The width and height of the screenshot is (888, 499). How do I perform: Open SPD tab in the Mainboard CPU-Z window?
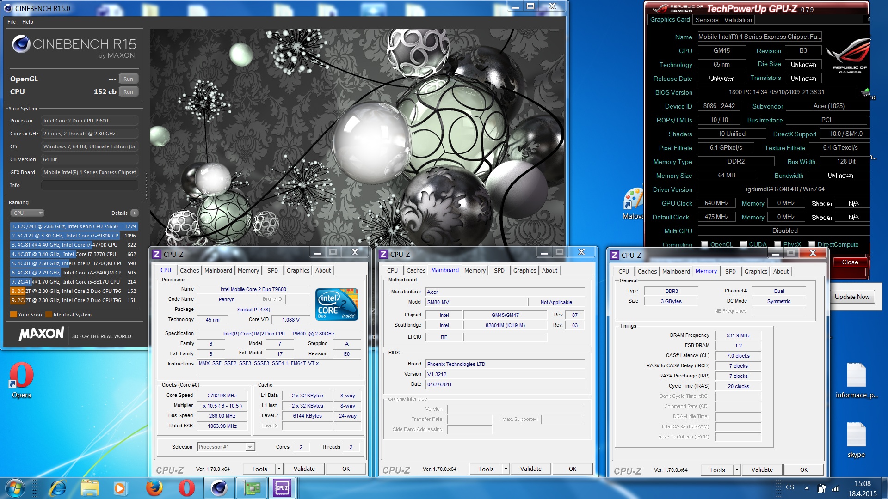point(499,270)
